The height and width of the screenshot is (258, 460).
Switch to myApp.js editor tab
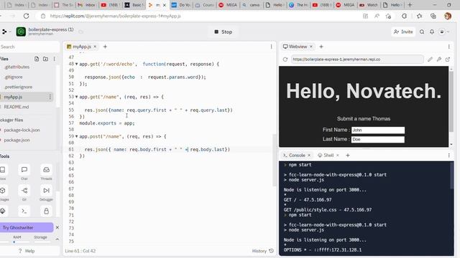point(78,47)
